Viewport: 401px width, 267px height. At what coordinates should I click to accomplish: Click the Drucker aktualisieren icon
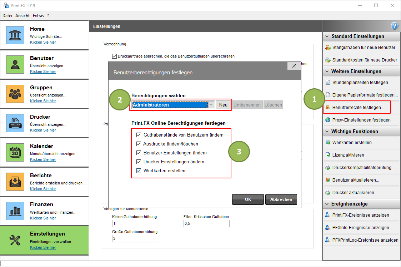tap(328, 193)
